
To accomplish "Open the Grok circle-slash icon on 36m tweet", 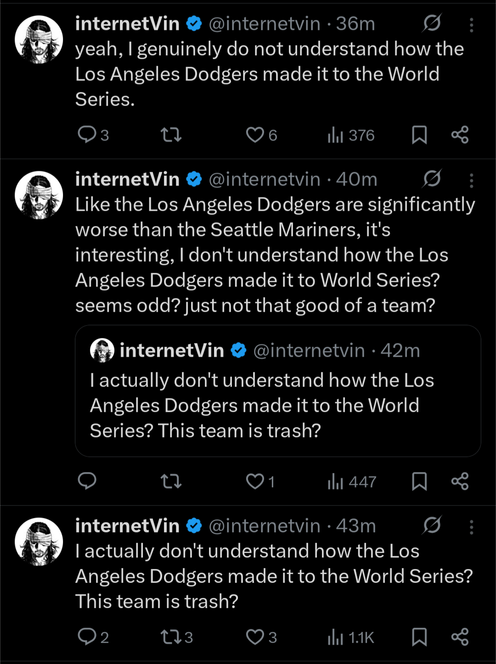I will (432, 23).
